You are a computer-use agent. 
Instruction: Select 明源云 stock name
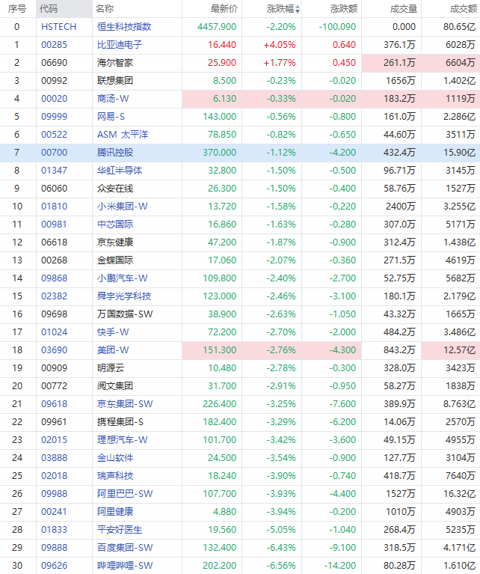pyautogui.click(x=111, y=367)
